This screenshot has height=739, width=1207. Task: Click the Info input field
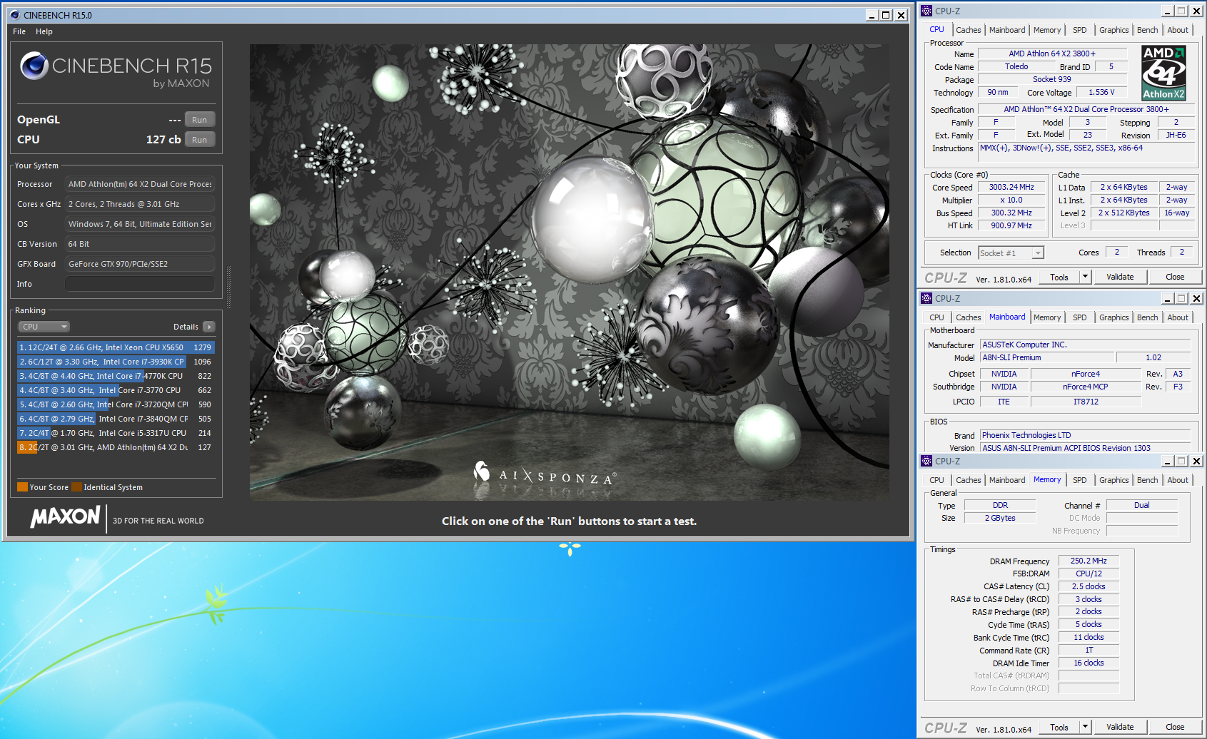pos(140,284)
